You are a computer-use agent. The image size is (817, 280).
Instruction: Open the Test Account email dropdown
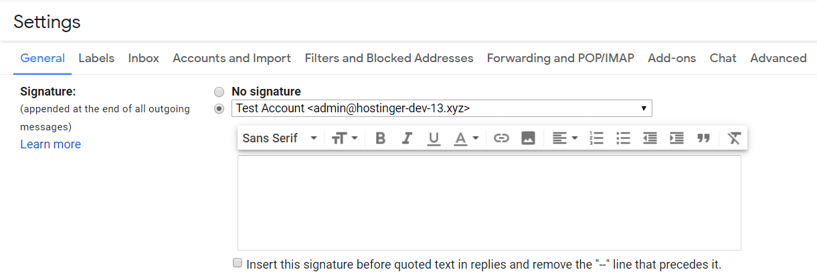[x=442, y=108]
